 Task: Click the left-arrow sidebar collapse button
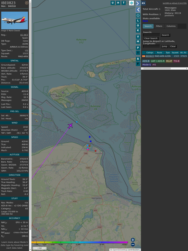click(x=138, y=10)
